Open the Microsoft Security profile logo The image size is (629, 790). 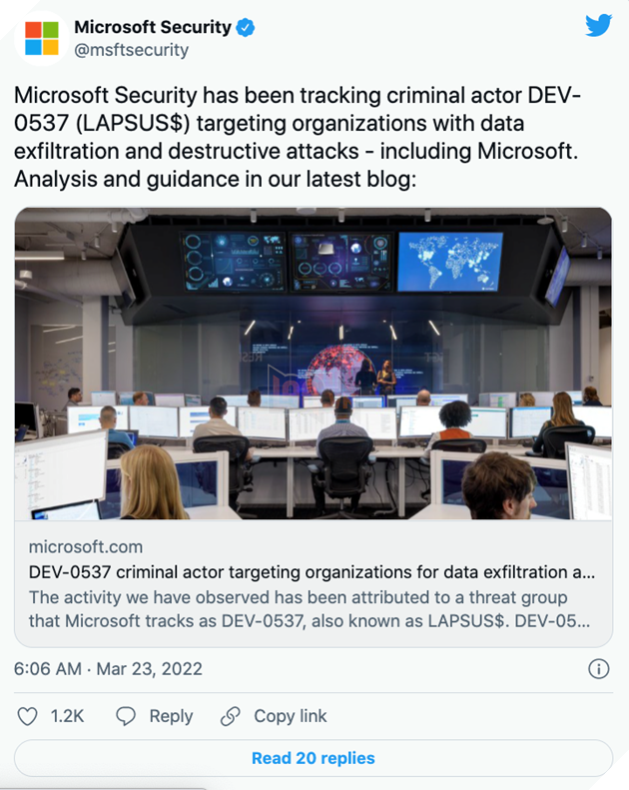pos(42,38)
